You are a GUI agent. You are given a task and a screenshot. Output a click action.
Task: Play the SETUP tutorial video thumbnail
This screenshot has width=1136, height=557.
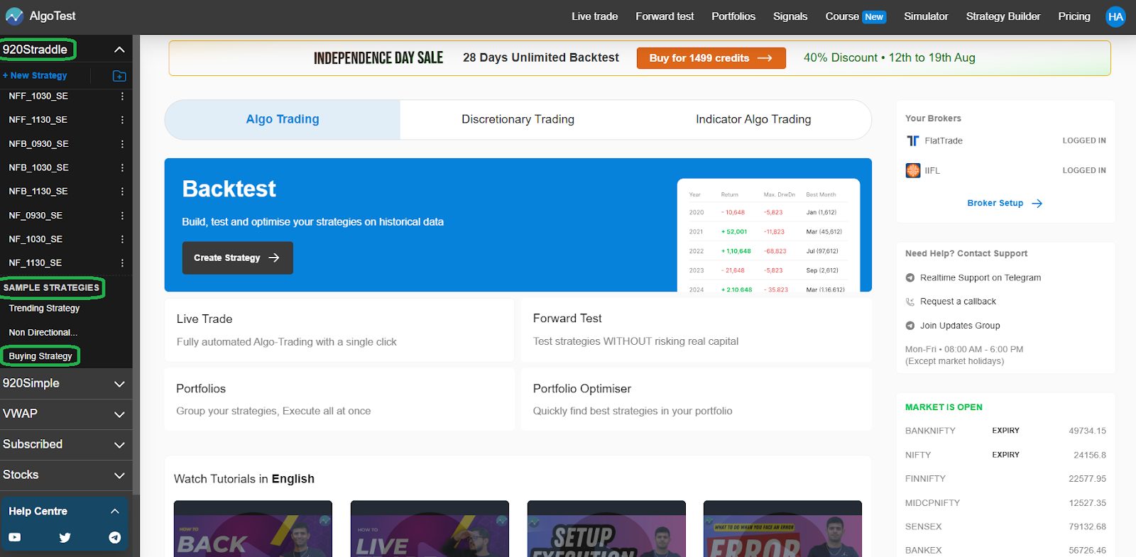(606, 529)
